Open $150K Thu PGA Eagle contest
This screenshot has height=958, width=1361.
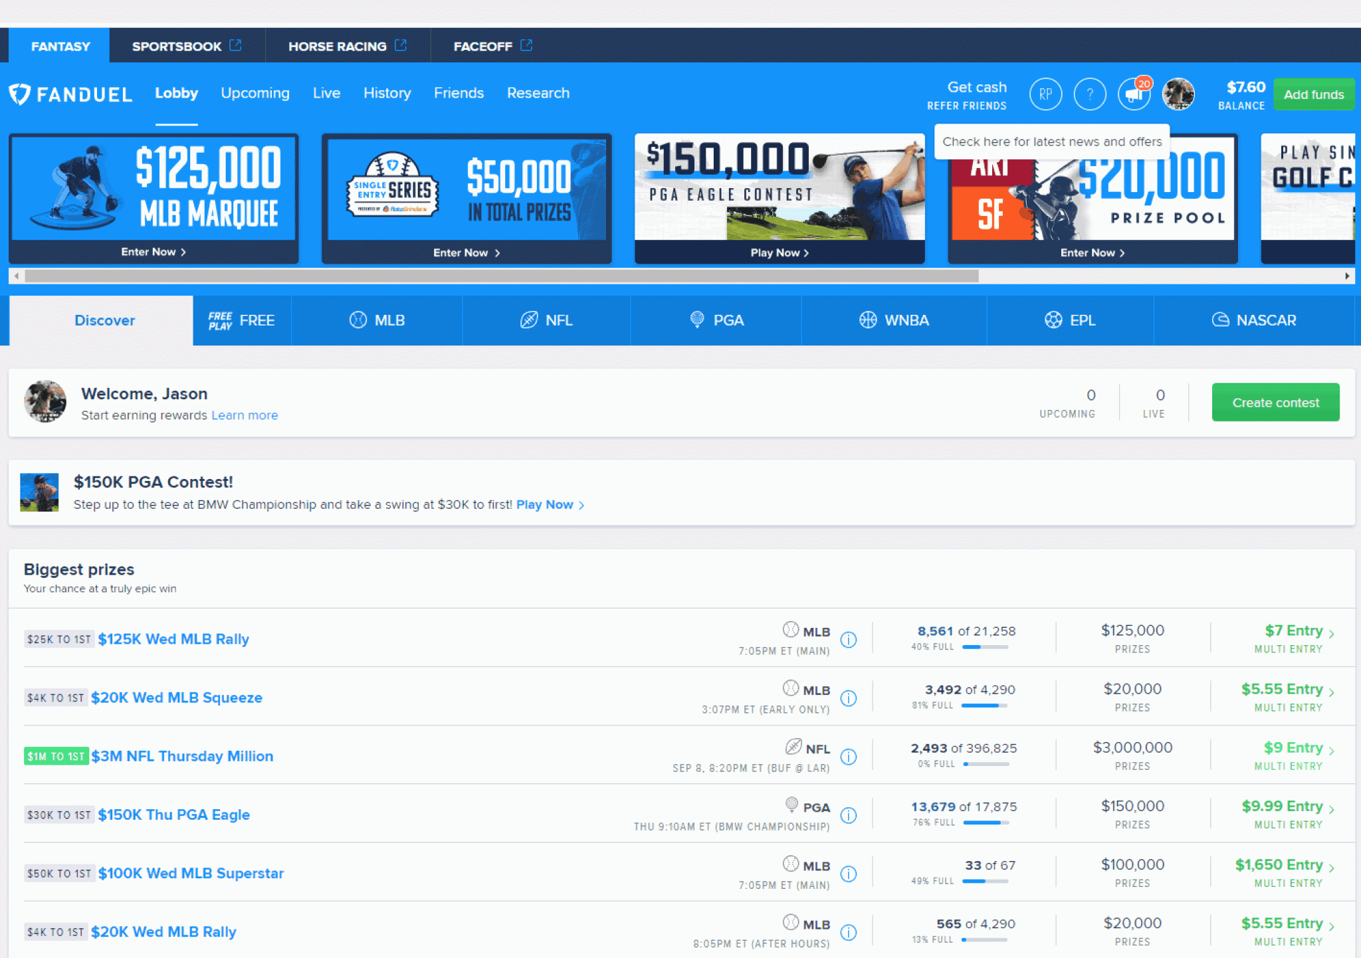174,814
